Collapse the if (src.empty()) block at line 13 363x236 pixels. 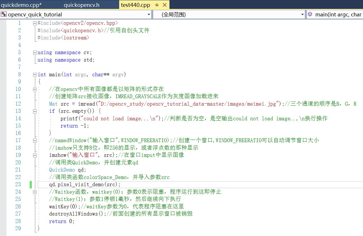[35, 111]
